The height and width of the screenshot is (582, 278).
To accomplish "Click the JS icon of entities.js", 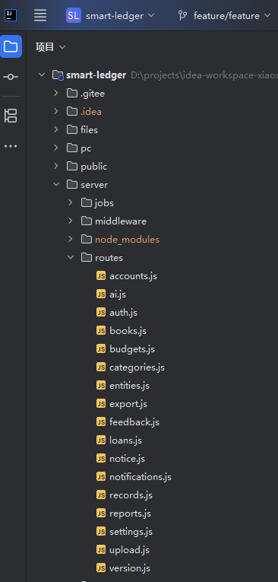I will (x=101, y=385).
